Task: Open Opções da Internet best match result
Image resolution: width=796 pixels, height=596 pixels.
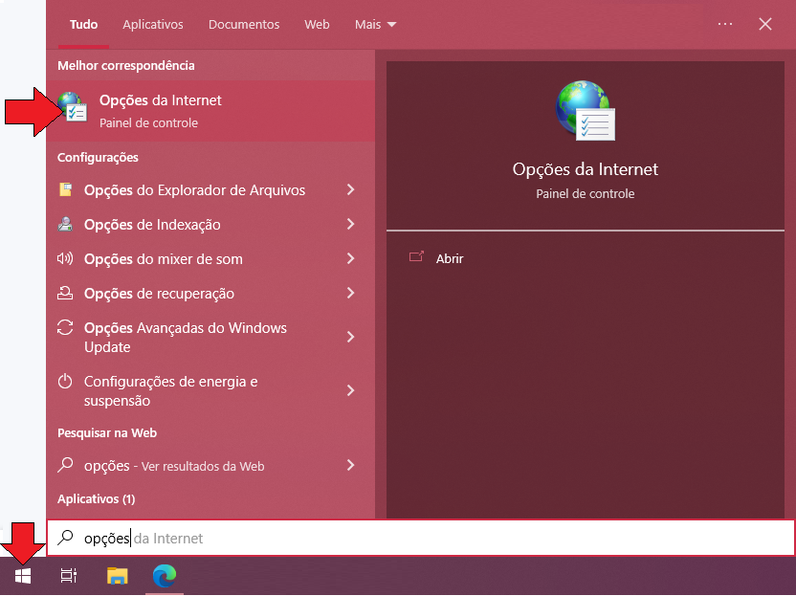Action: pyautogui.click(x=210, y=111)
